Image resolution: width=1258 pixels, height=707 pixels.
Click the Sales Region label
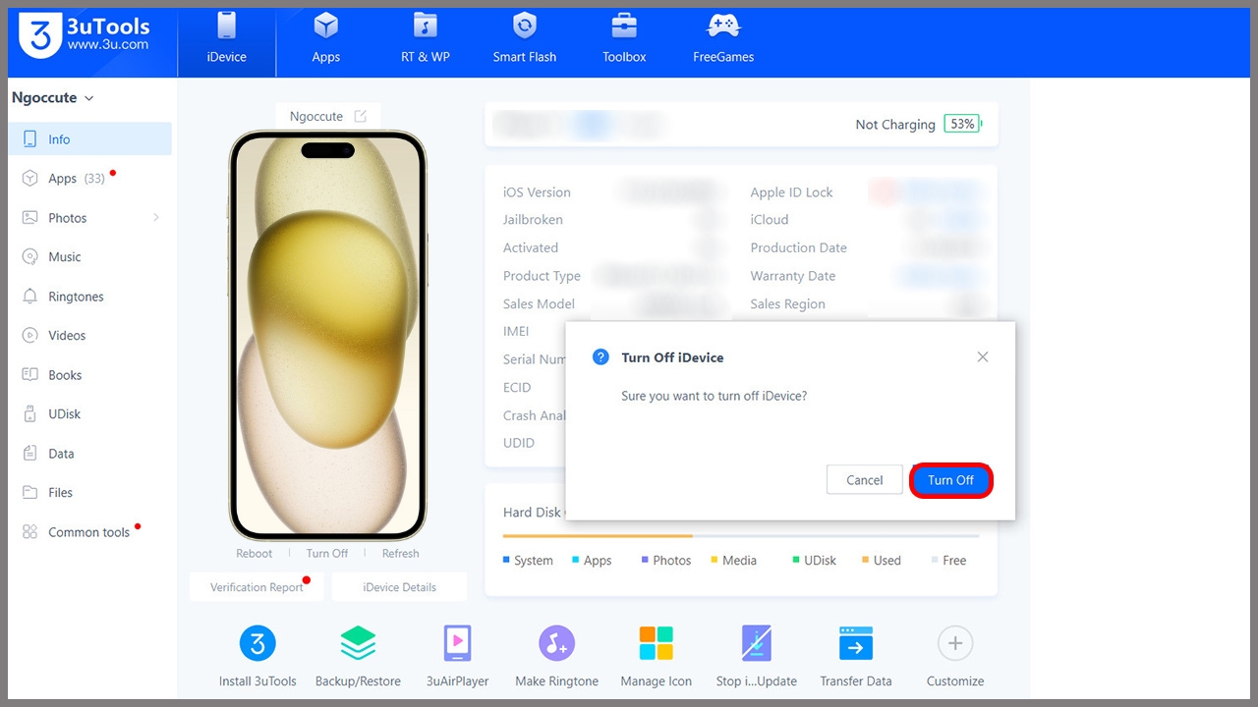788,304
